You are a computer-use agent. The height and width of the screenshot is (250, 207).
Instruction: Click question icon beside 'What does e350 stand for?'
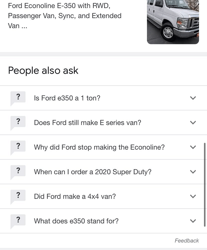click(18, 220)
